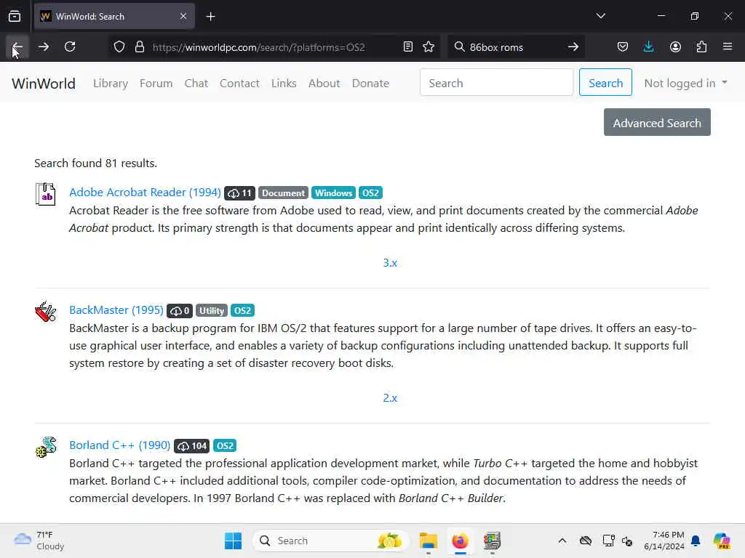This screenshot has height=558, width=745.
Task: Expand the list all tabs chevron
Action: 600,16
